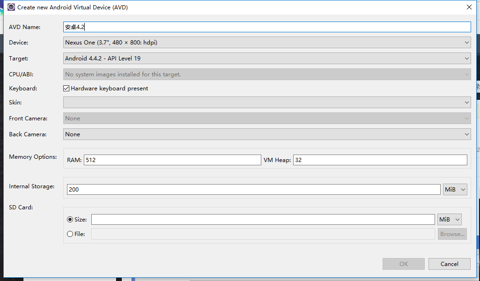Image resolution: width=480 pixels, height=281 pixels.
Task: Open the CPU/ABI dropdown
Action: (x=267, y=74)
